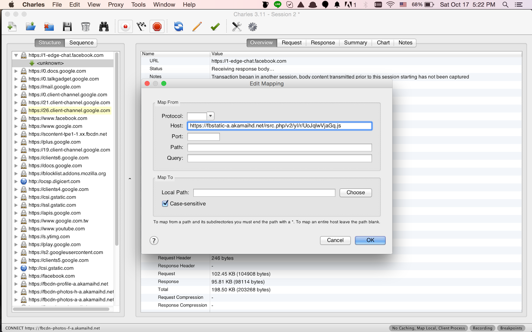Toggle breakpoints with the red stop-sign icon
The width and height of the screenshot is (532, 332).
[157, 27]
